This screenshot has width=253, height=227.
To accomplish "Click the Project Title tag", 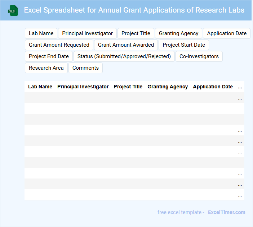I will (136, 33).
